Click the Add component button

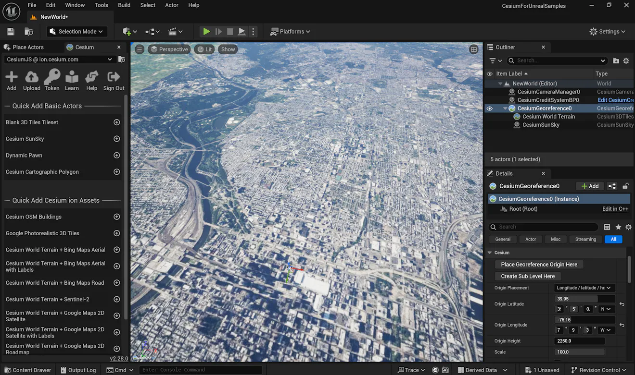pyautogui.click(x=590, y=186)
